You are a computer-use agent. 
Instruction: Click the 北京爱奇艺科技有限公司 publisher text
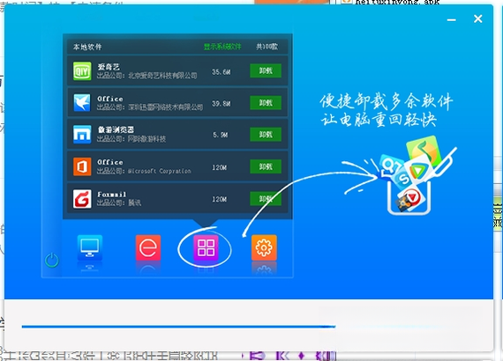[162, 76]
